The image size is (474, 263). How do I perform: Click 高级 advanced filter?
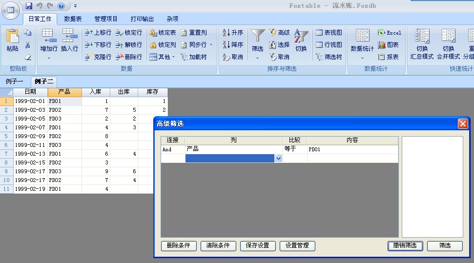coord(279,33)
